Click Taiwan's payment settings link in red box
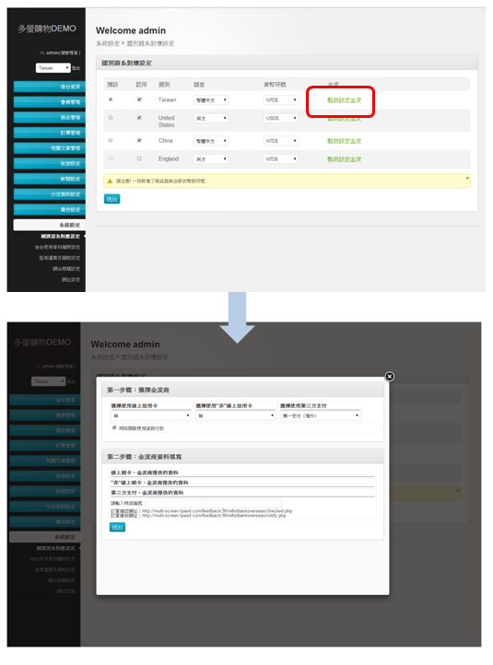The width and height of the screenshot is (493, 665). click(x=344, y=100)
